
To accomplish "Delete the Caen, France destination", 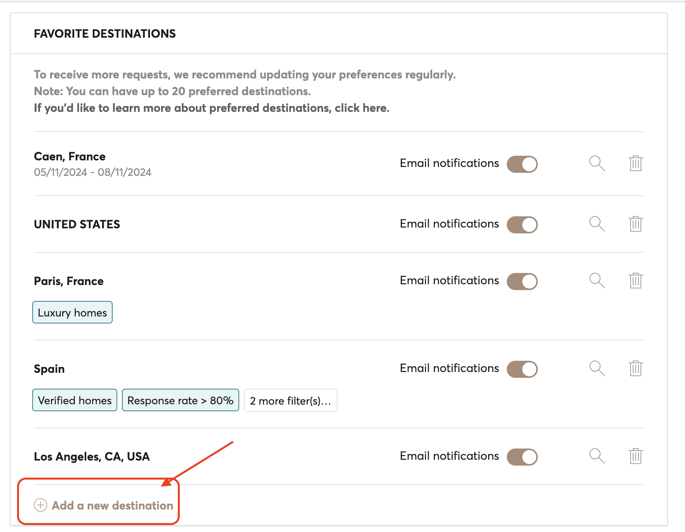I will (x=636, y=163).
